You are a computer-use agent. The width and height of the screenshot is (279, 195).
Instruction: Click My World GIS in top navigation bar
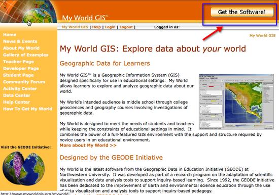(75, 27)
